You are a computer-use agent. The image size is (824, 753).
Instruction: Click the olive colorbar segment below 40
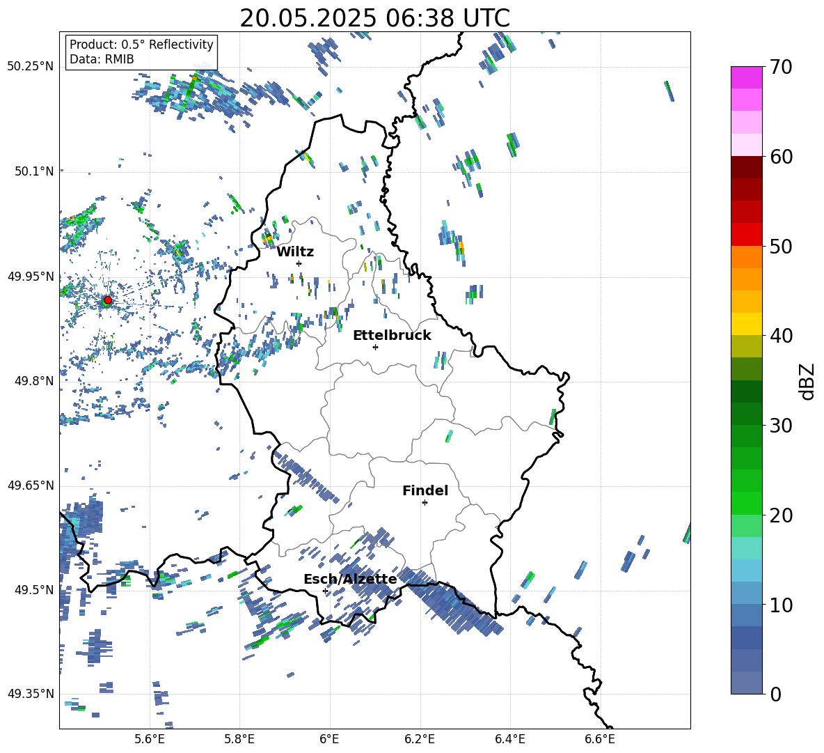(746, 346)
